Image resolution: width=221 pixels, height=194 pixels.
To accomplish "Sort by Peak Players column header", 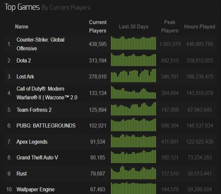I will click(170, 26).
